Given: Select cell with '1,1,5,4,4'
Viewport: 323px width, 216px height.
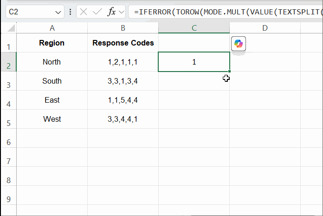Looking at the screenshot, I should pos(123,100).
